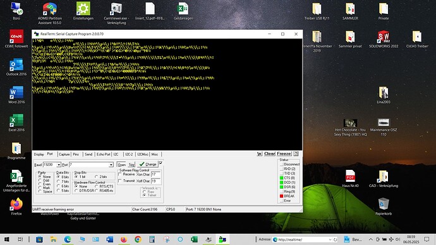436x245 pixels.
Task: Select the Büro desktop icon
Action: [16, 8]
